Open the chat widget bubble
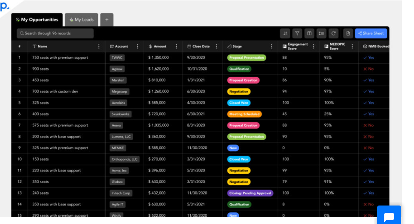Image resolution: width=414 pixels, height=224 pixels. point(389,216)
